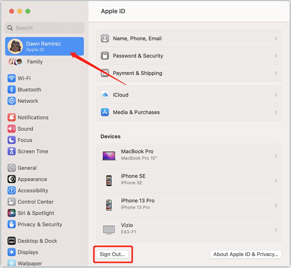Click the iCloud cloud icon
Image resolution: width=291 pixels, height=268 pixels.
click(105, 95)
